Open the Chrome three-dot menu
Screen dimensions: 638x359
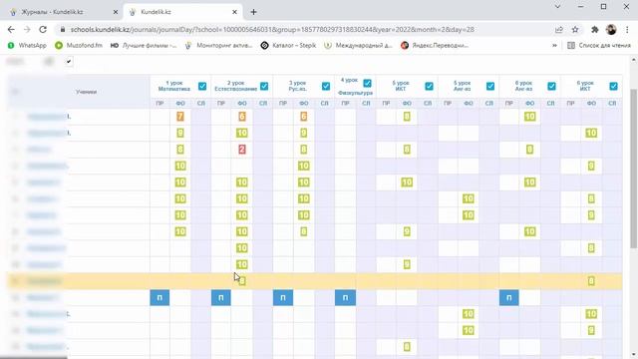click(x=627, y=29)
